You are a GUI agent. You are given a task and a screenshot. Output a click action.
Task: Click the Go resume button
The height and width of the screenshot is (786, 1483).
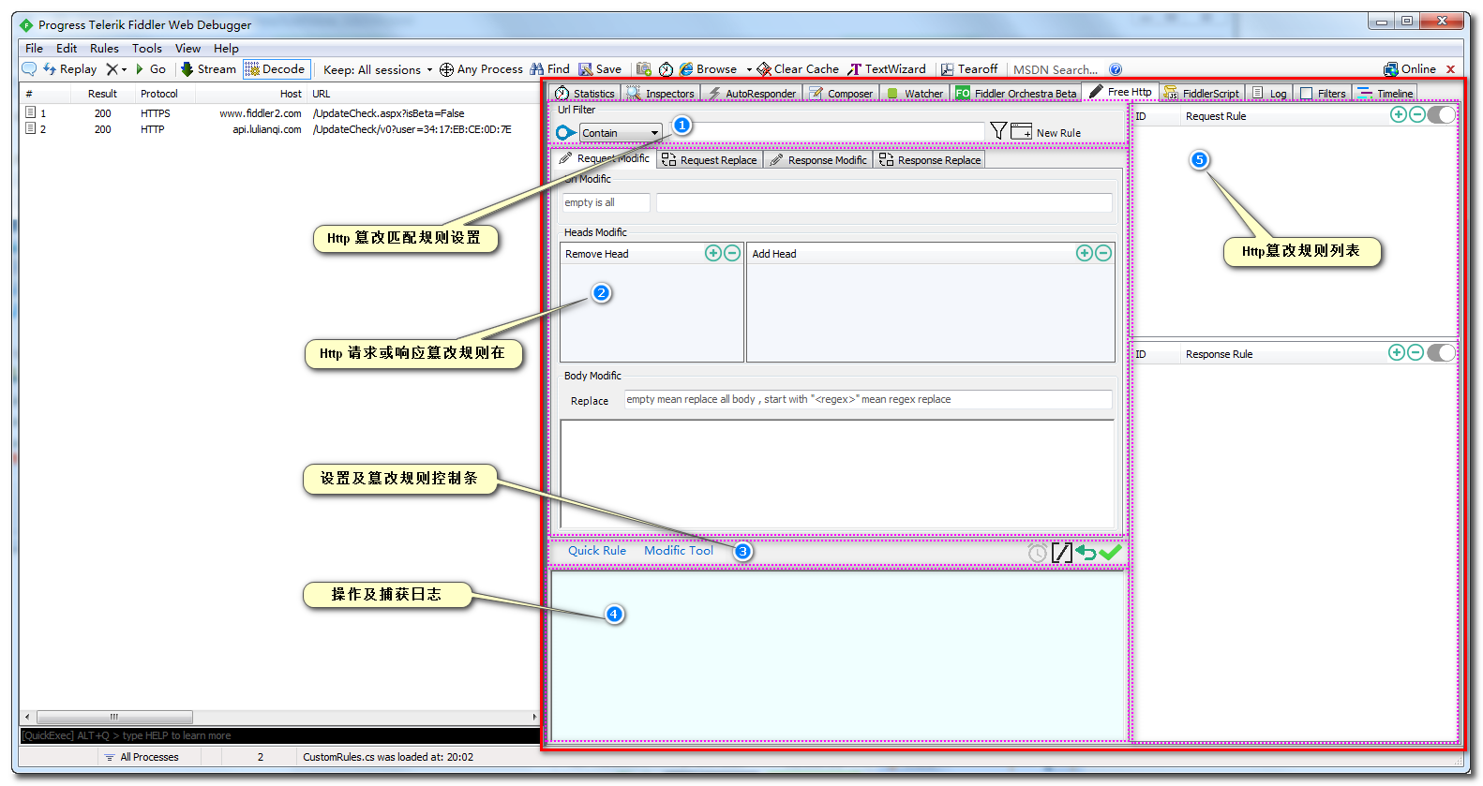tap(151, 69)
